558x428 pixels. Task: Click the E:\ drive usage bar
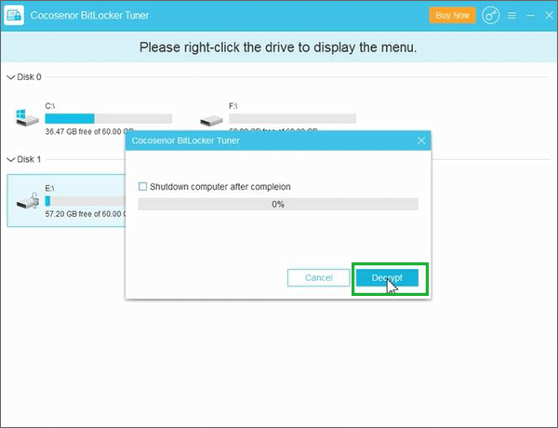click(x=86, y=201)
